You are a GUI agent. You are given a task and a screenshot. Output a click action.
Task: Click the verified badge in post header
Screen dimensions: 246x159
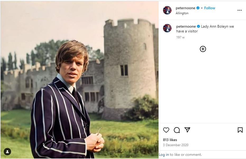tap(198, 8)
